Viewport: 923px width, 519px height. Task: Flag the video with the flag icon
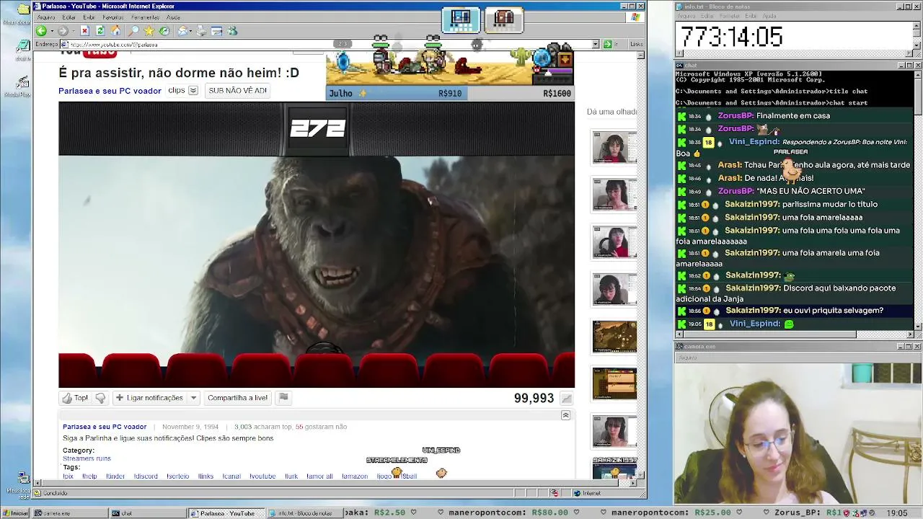click(x=283, y=397)
